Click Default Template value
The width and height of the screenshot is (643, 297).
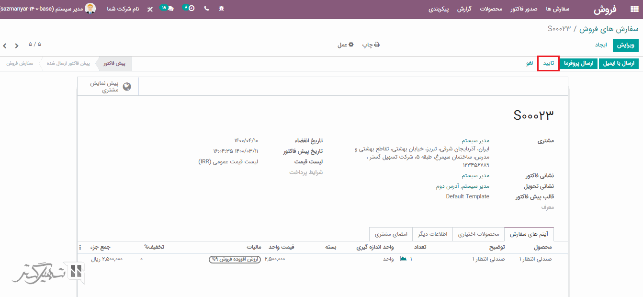click(x=467, y=196)
